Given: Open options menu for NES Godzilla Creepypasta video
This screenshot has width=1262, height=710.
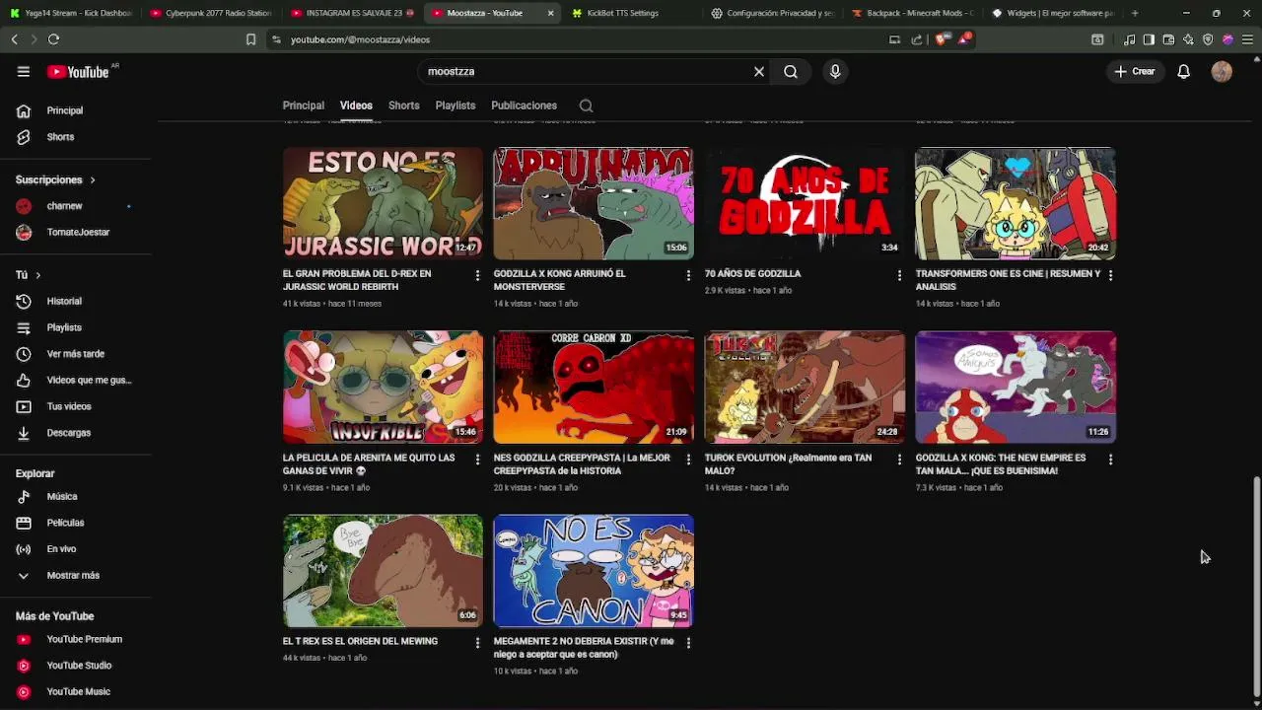Looking at the screenshot, I should tap(688, 460).
